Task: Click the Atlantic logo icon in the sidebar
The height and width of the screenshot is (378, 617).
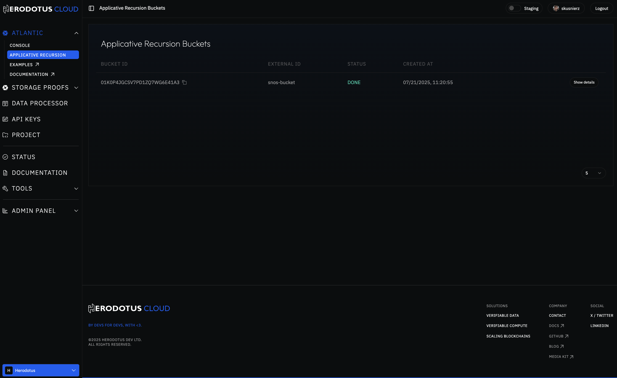Action: click(x=5, y=33)
